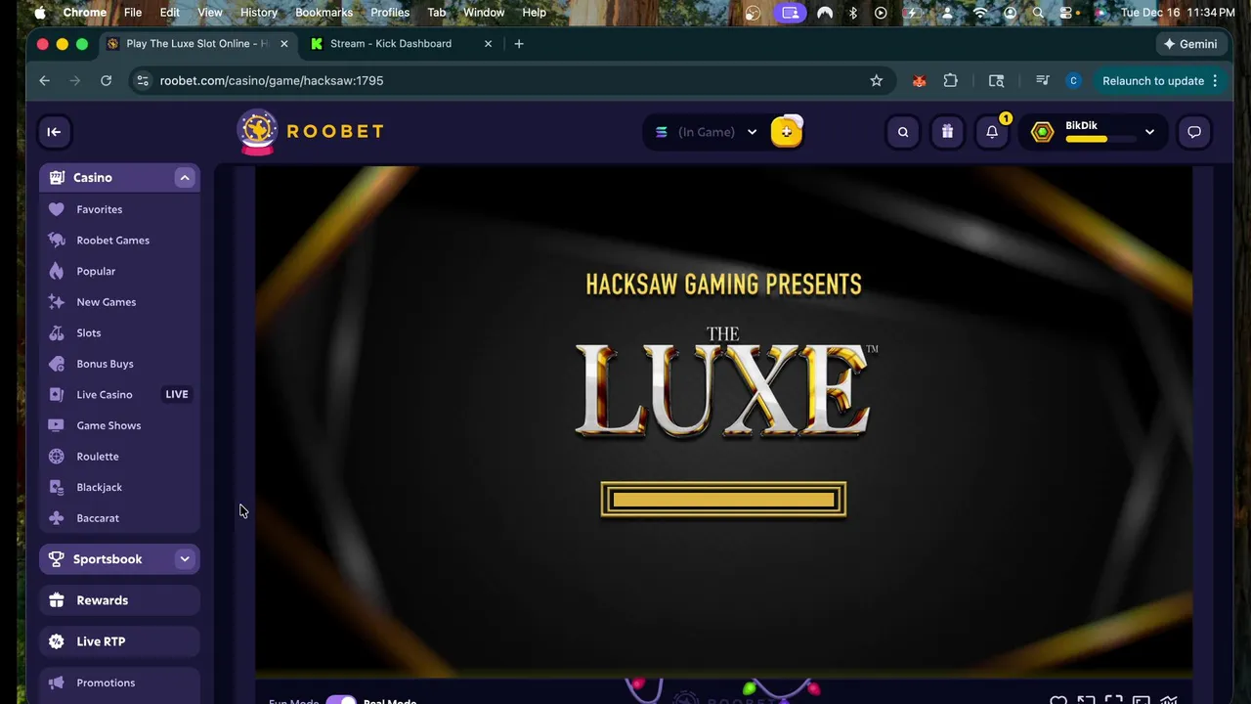Bookmark this page with the star icon
This screenshot has width=1251, height=704.
(877, 81)
